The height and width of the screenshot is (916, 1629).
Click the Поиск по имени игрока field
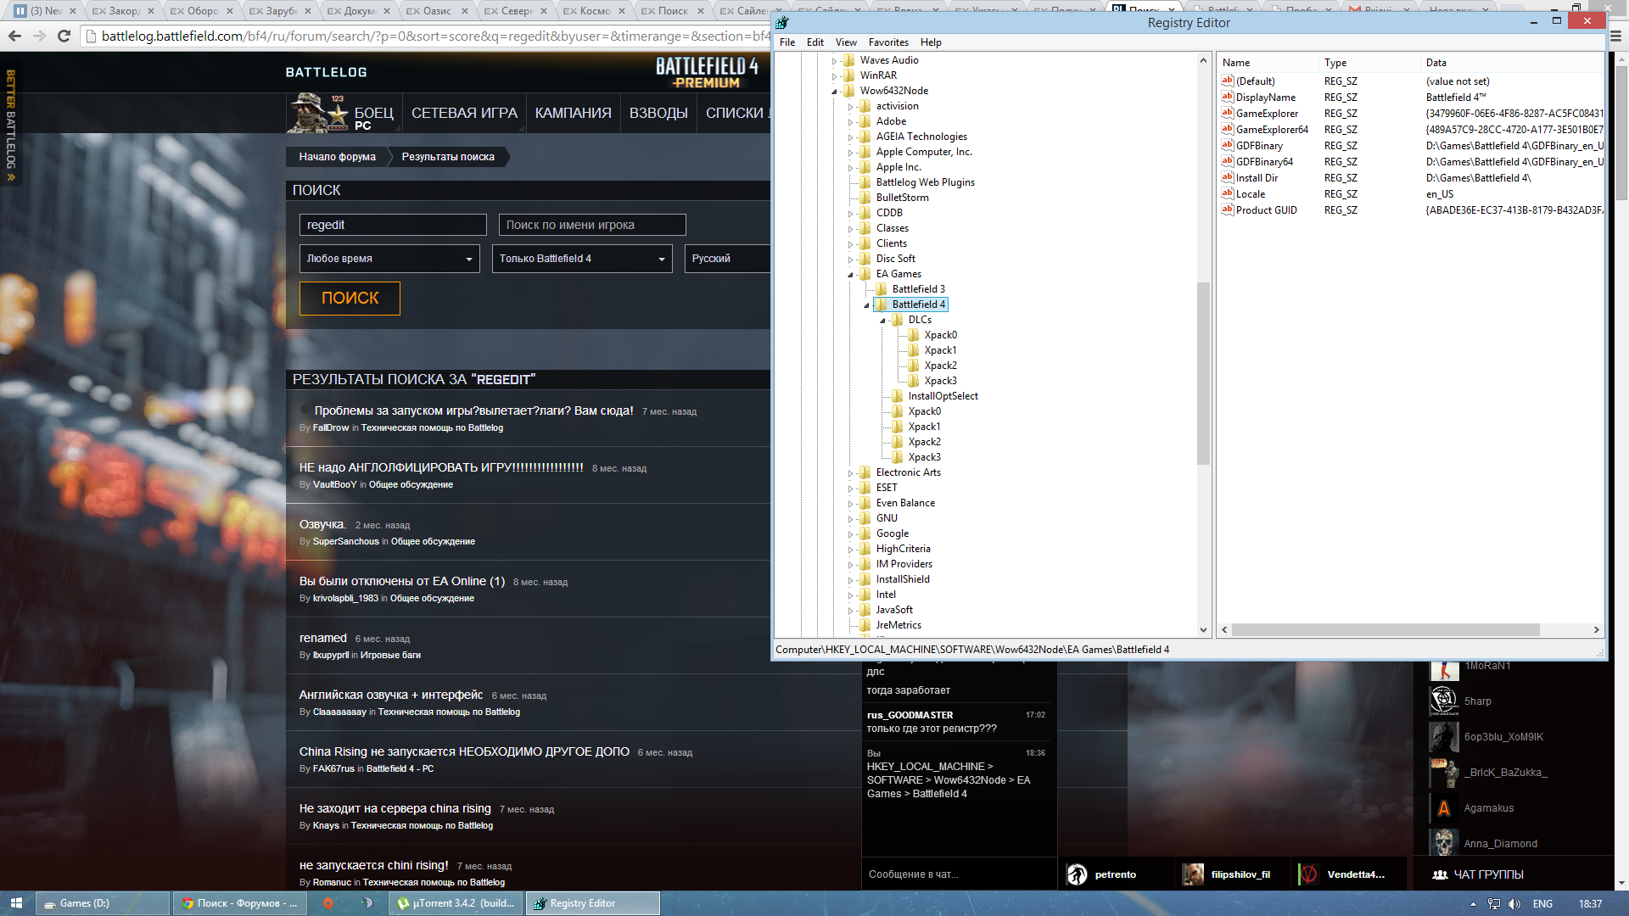592,225
